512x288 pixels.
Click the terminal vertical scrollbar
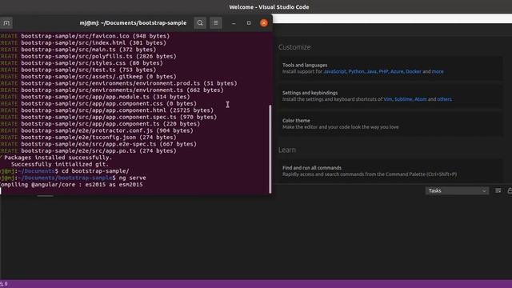pos(270,149)
